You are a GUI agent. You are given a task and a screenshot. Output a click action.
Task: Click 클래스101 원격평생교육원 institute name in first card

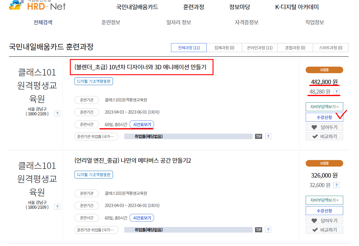tap(37, 86)
